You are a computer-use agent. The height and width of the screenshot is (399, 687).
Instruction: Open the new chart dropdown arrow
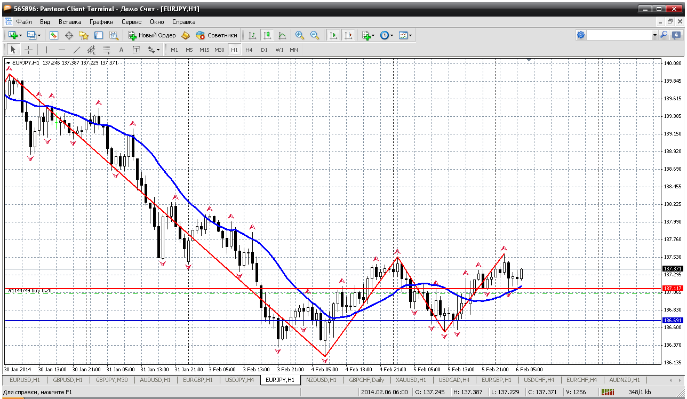[20, 35]
